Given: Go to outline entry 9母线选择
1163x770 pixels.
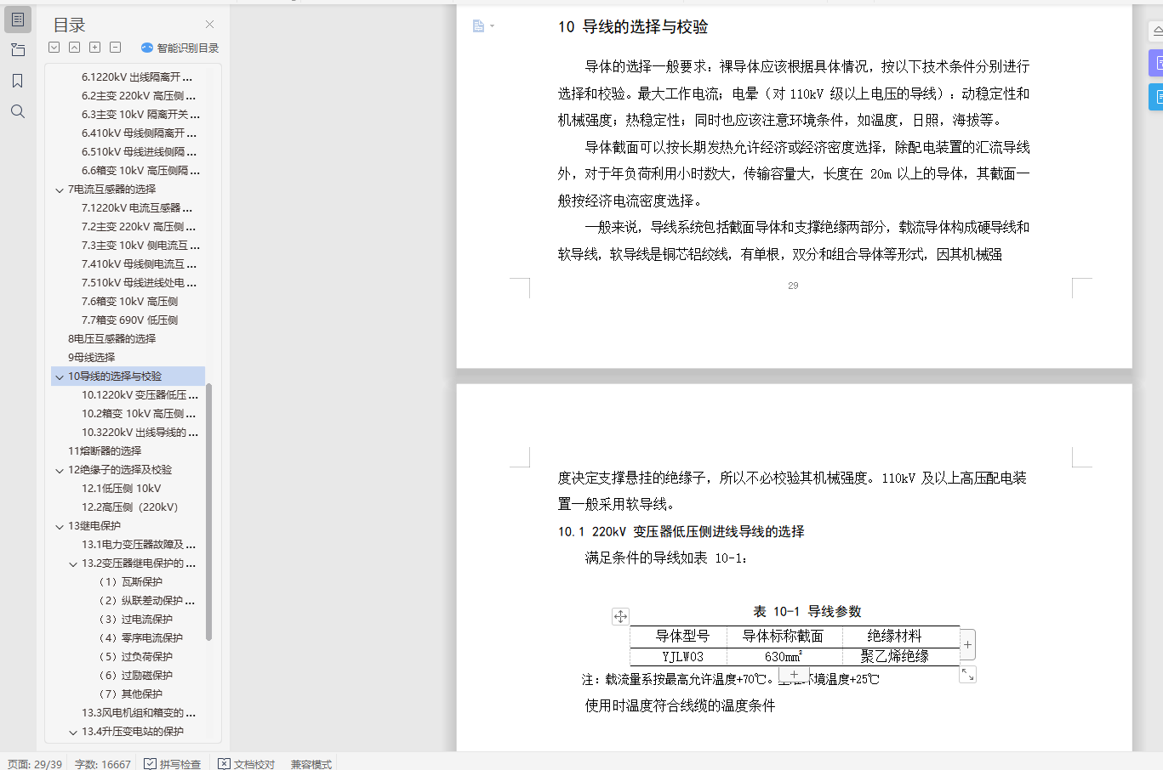Looking at the screenshot, I should (x=92, y=357).
